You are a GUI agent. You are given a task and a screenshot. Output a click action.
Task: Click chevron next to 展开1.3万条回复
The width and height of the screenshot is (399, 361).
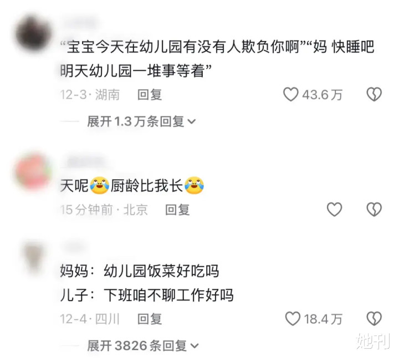point(191,122)
